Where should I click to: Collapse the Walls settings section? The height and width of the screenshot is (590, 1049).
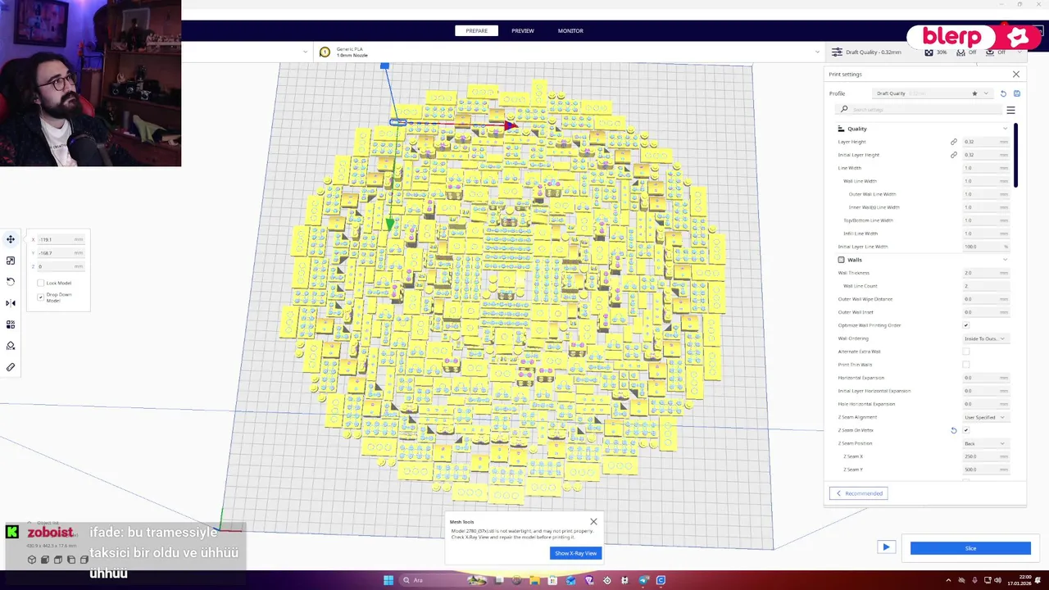[x=1006, y=260]
